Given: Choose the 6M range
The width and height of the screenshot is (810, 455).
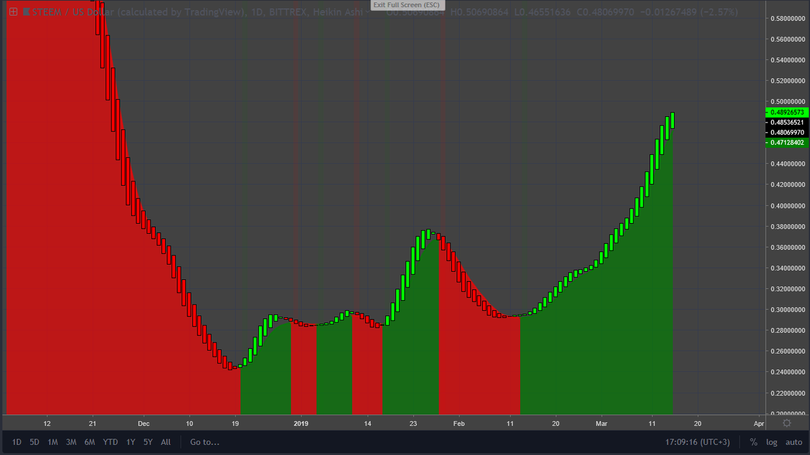Looking at the screenshot, I should tap(89, 442).
